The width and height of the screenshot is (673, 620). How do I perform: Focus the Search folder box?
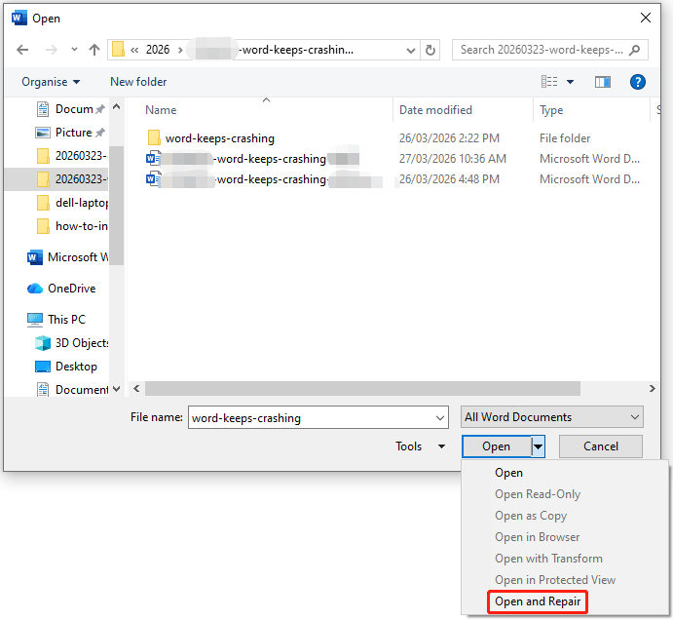550,50
